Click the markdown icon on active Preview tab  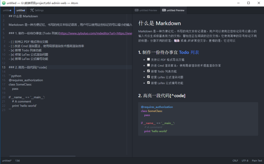(164, 10)
